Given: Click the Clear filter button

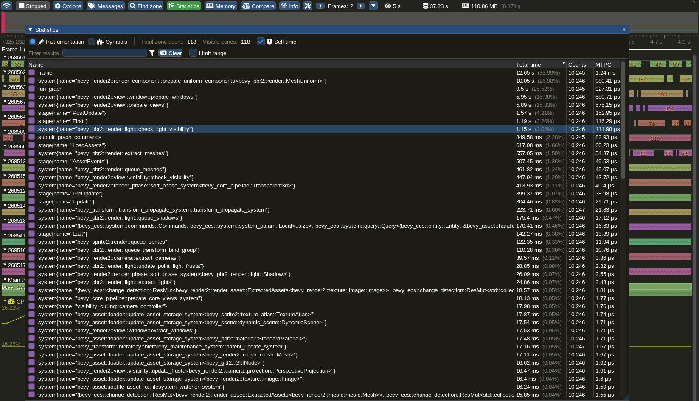Looking at the screenshot, I should click(171, 53).
